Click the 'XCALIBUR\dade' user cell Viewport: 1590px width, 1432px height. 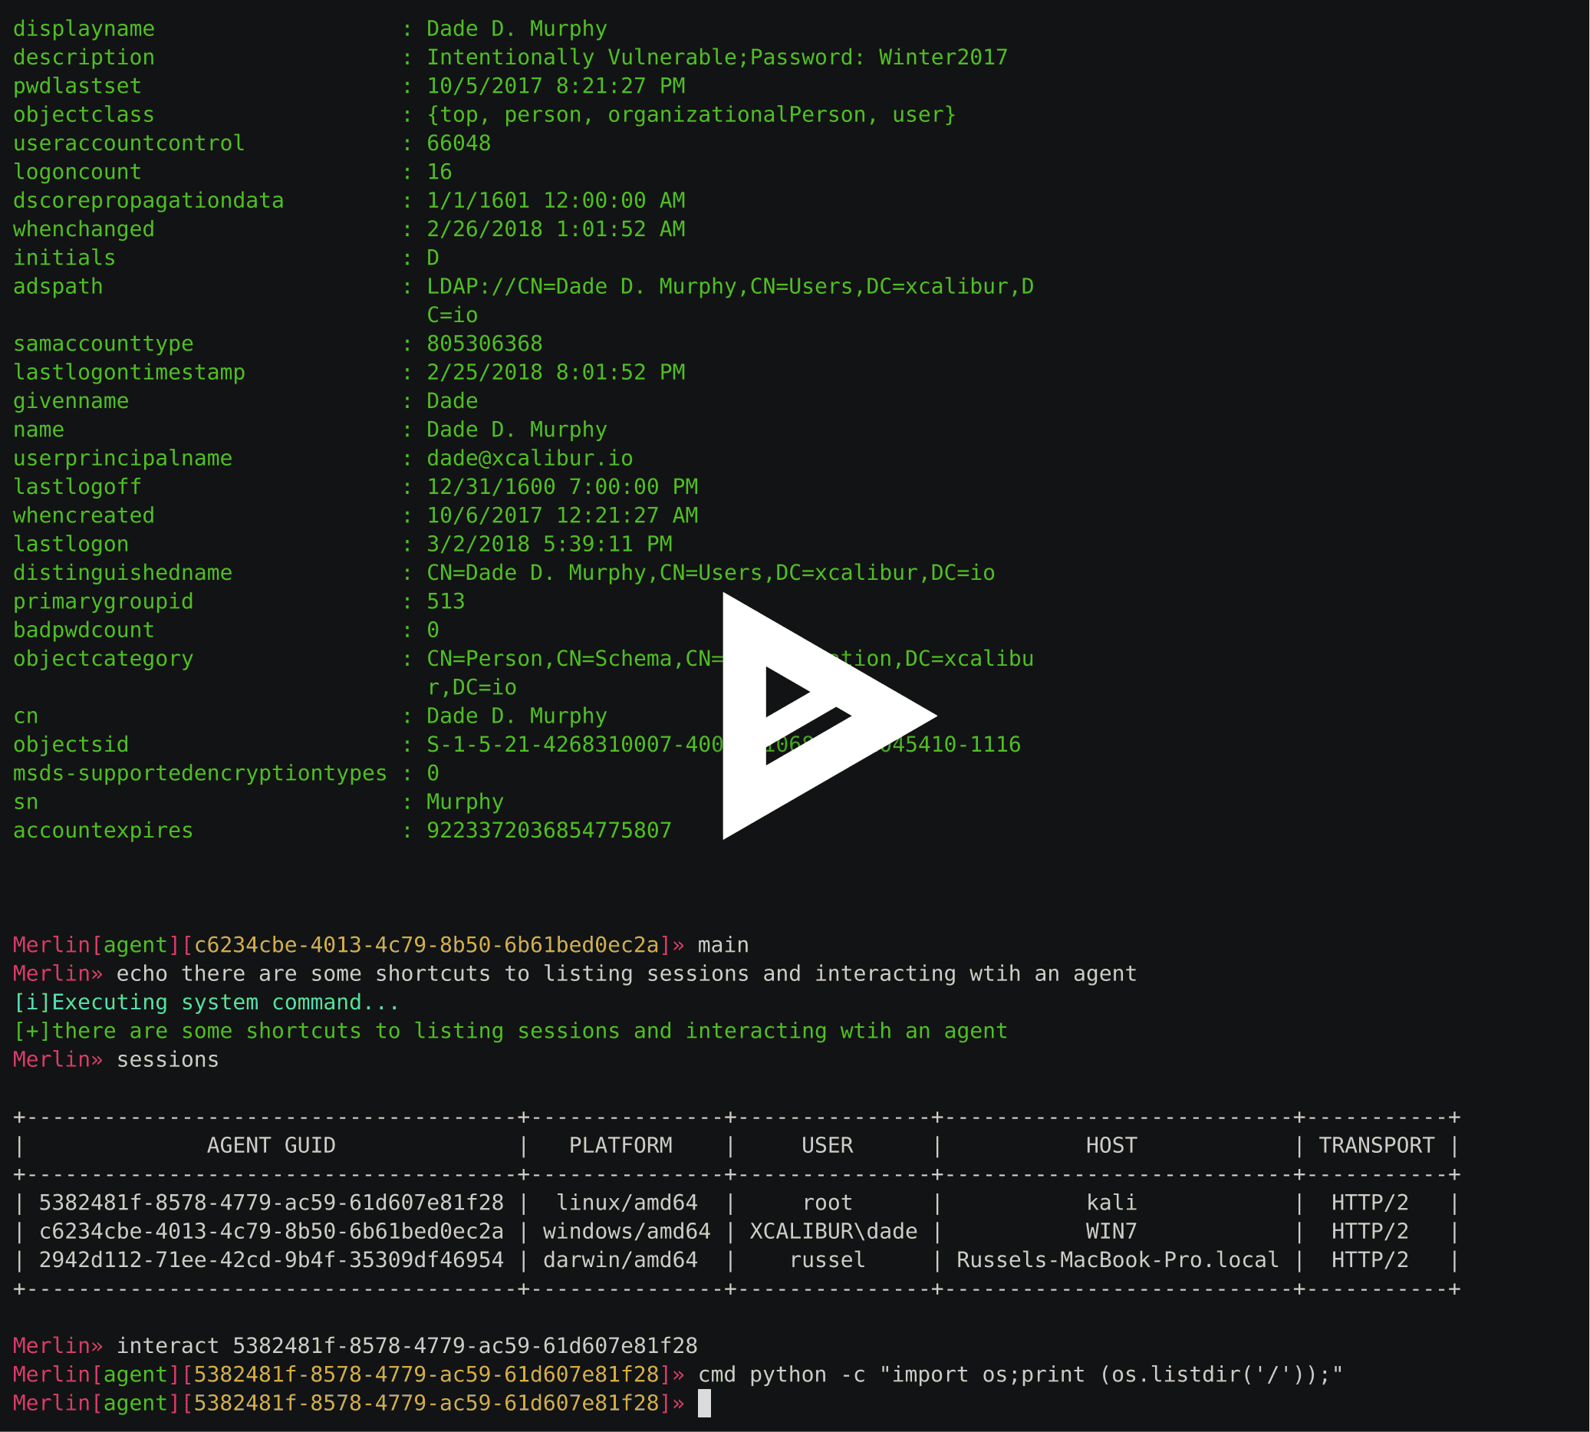click(x=834, y=1231)
